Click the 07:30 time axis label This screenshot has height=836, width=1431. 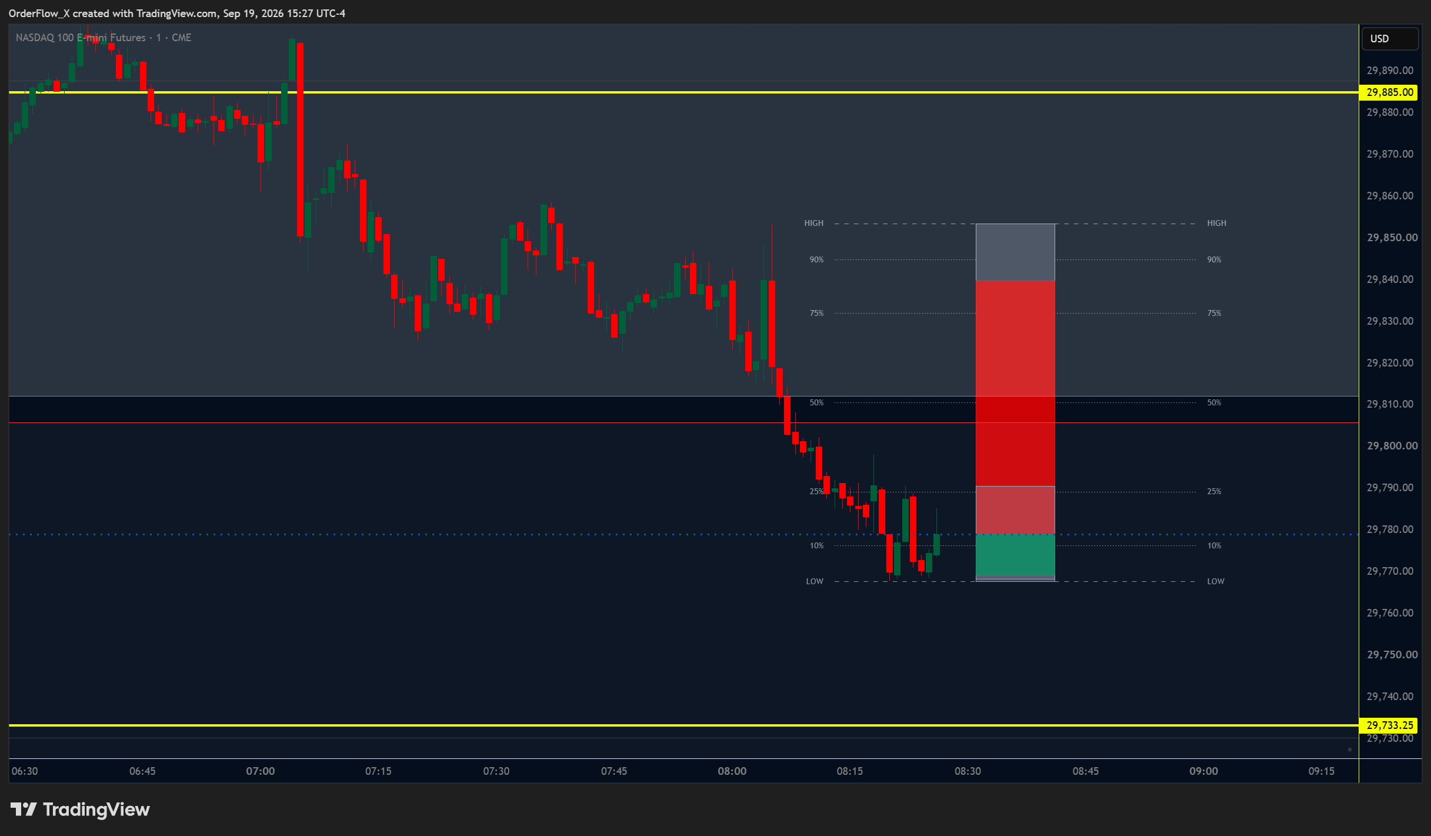click(496, 771)
